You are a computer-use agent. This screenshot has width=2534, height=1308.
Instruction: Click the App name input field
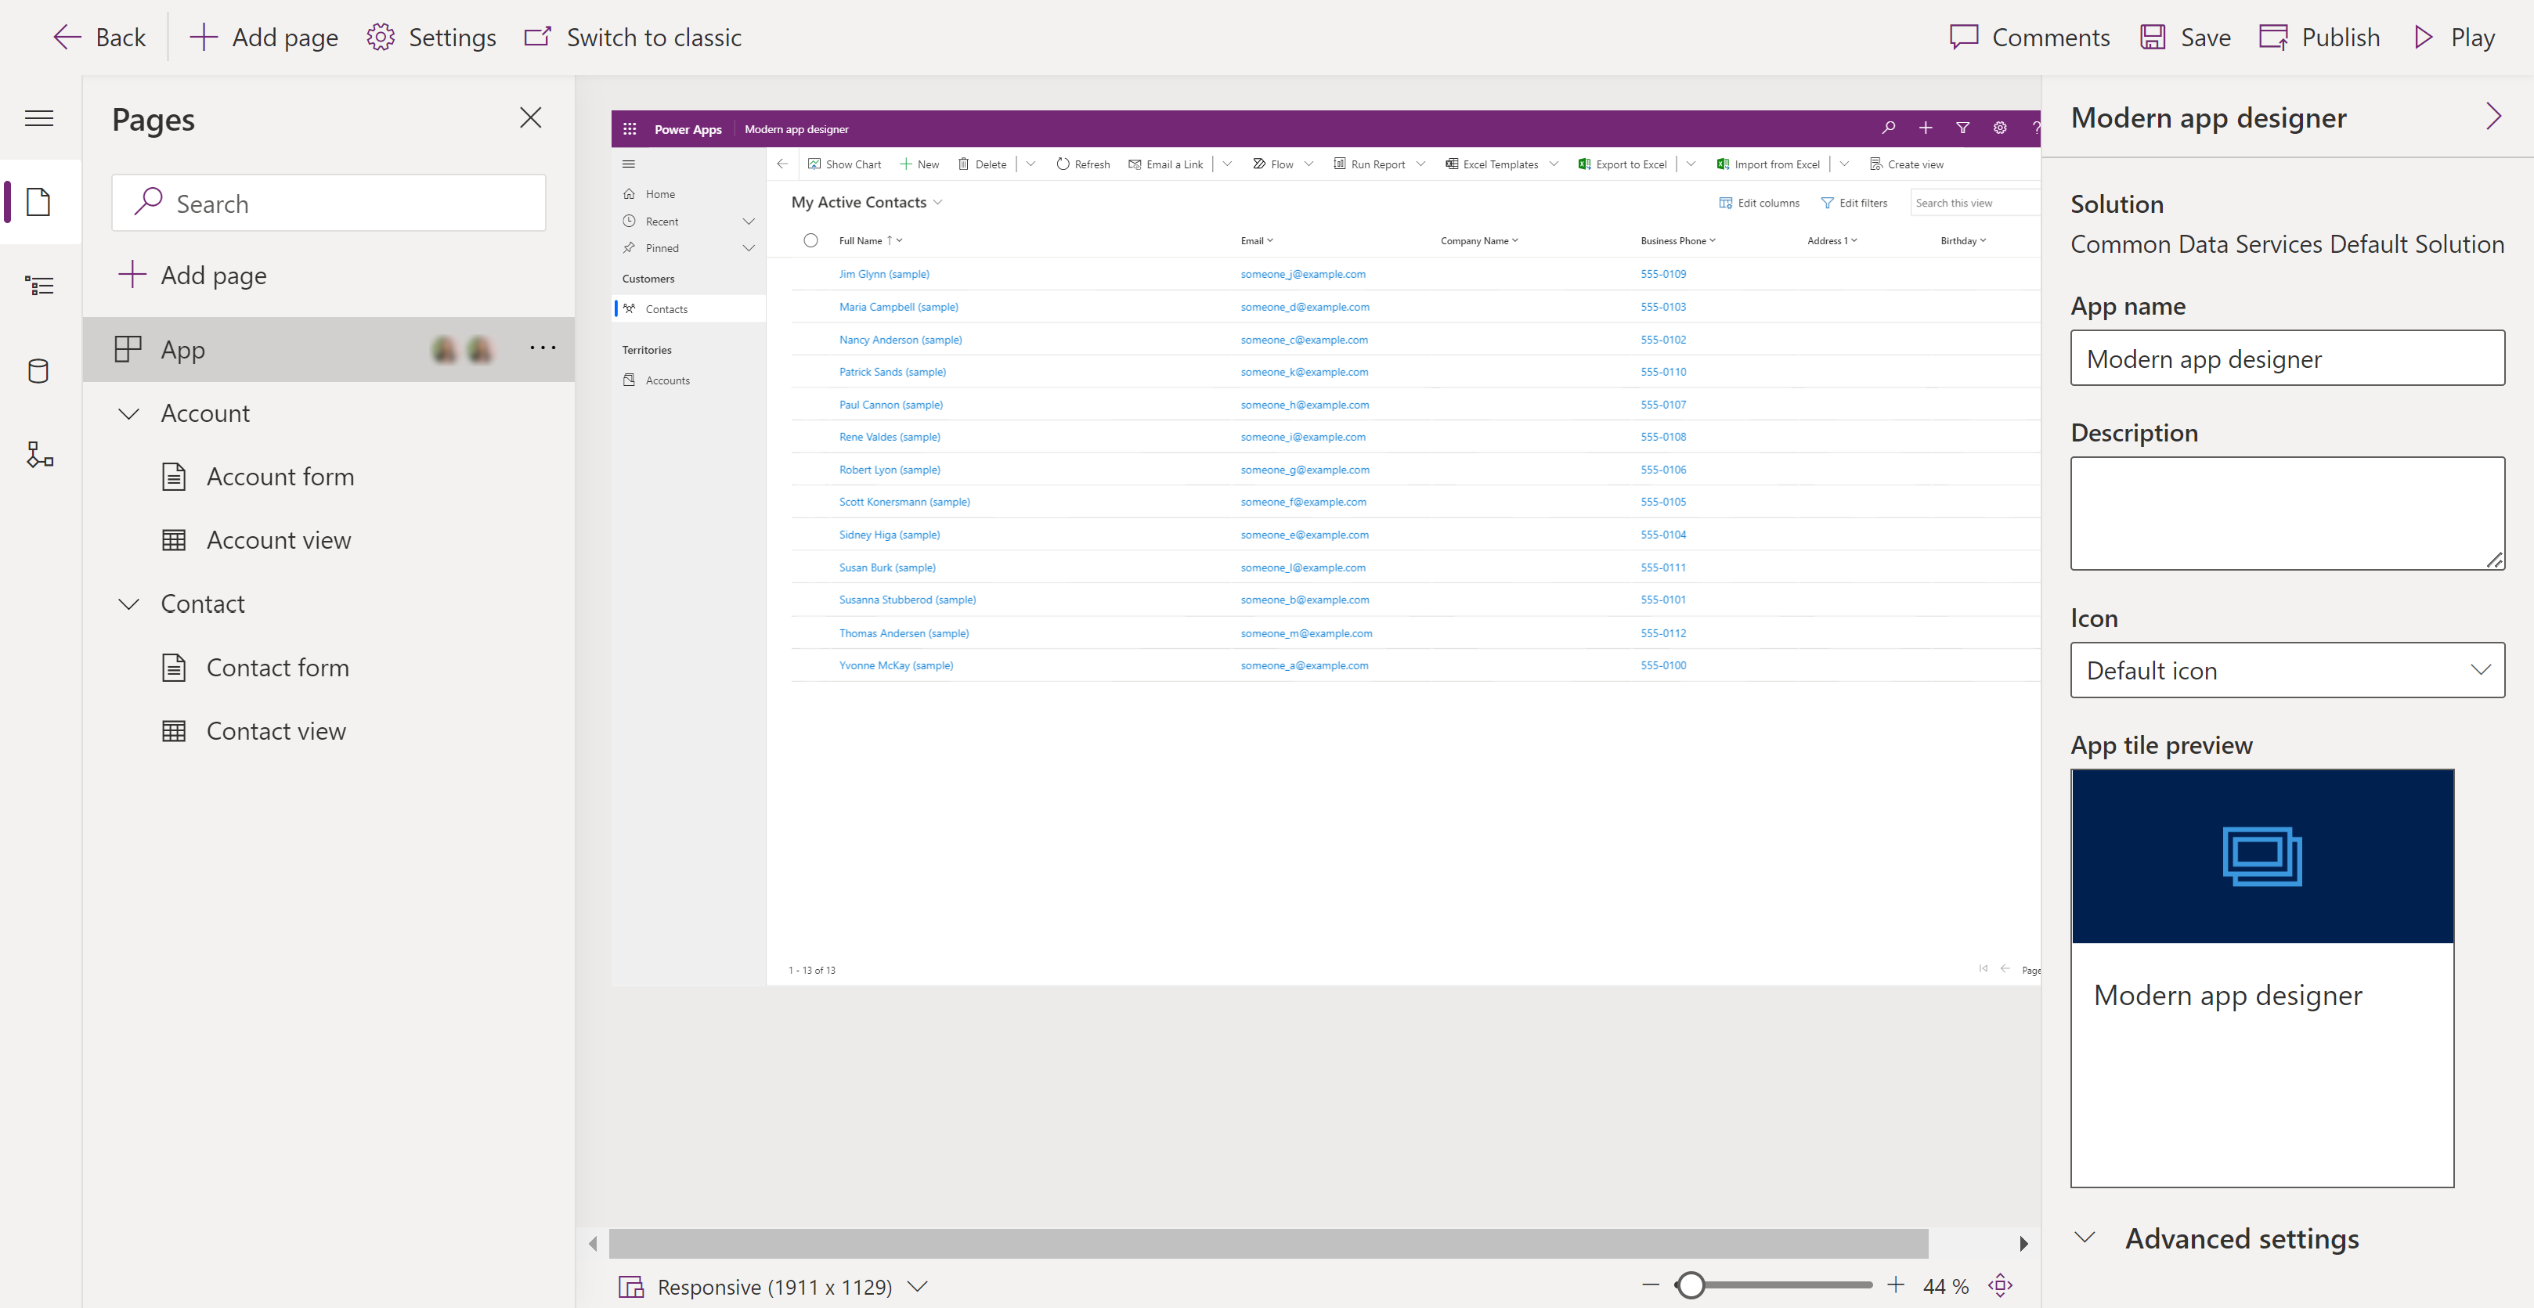tap(2287, 357)
